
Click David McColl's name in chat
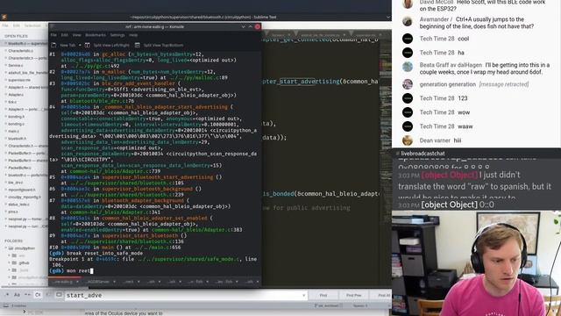(x=437, y=2)
